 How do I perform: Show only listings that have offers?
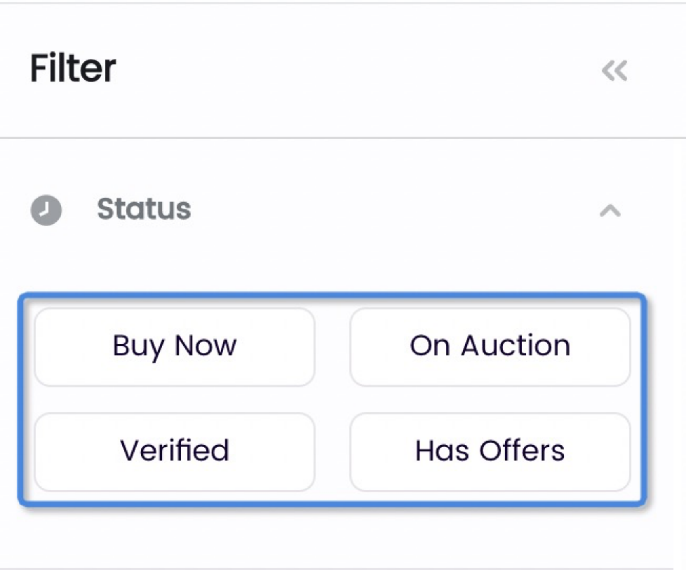click(x=490, y=452)
